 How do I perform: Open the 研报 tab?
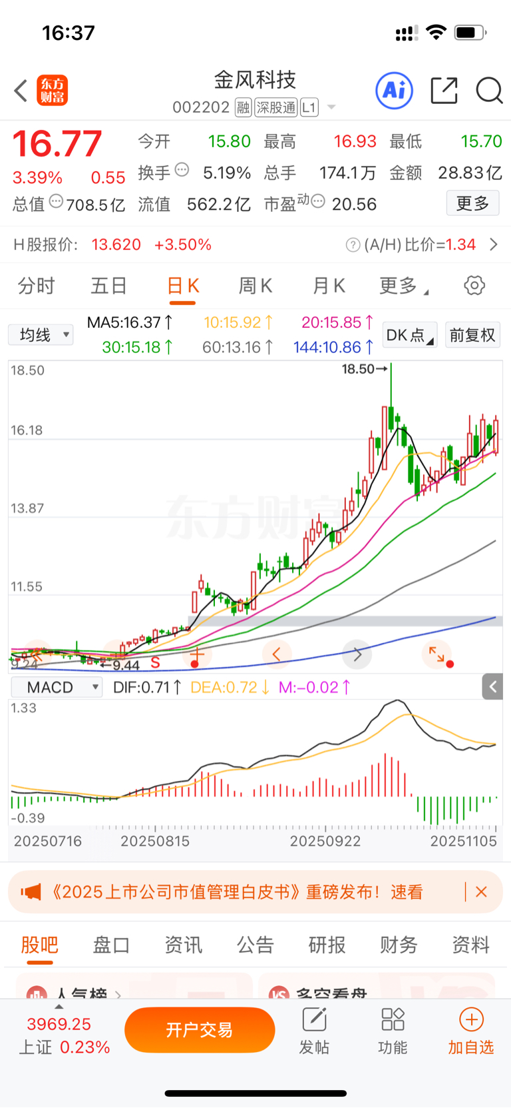coord(327,945)
